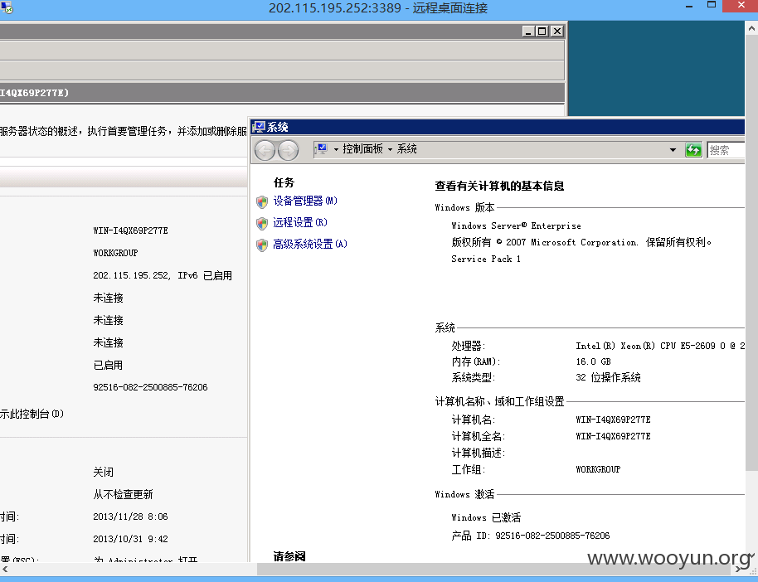Click WORKGROUP value in System window
This screenshot has height=582, width=758.
597,469
